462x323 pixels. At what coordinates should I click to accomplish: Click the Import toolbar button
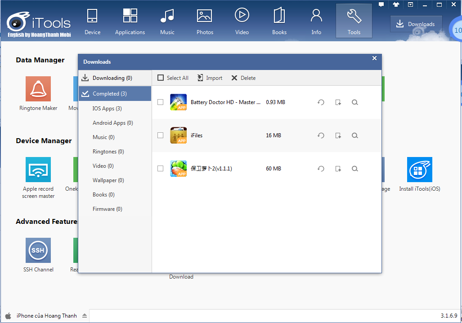tap(210, 78)
